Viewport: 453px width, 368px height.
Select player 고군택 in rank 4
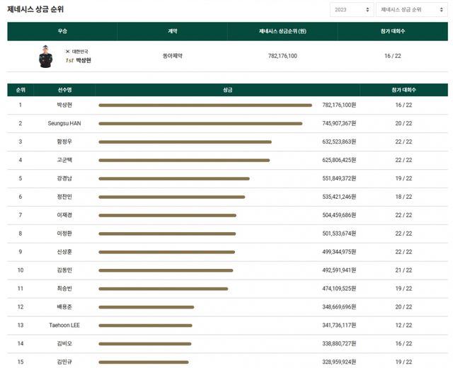pos(64,160)
